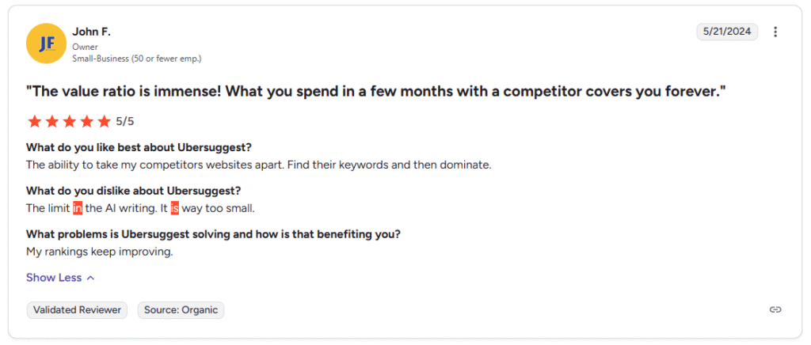Click the highlighted word "in"
Image resolution: width=811 pixels, height=345 pixels.
pos(78,208)
